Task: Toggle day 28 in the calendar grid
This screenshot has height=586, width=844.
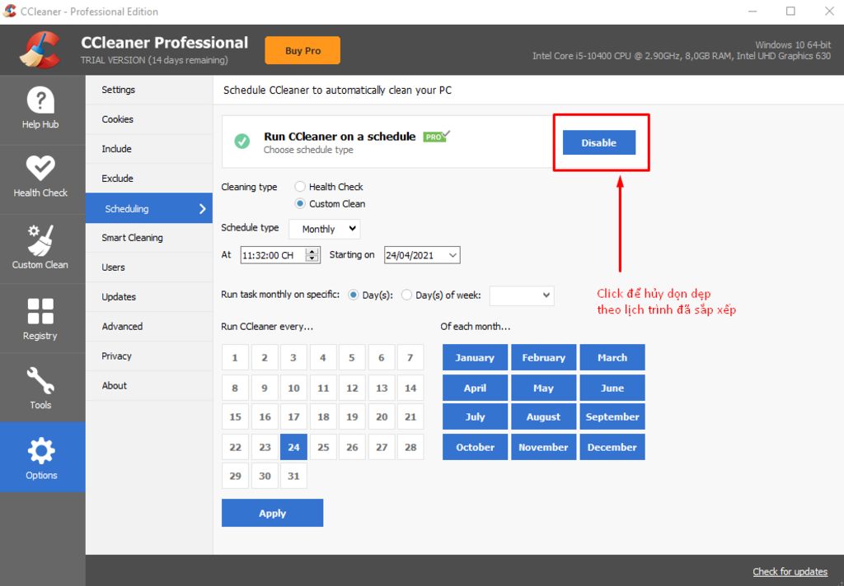Action: pos(410,447)
